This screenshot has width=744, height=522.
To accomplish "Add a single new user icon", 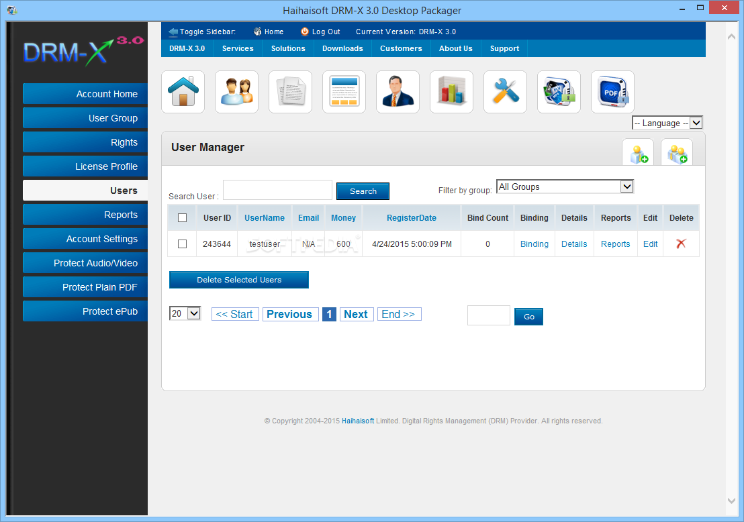I will [x=638, y=153].
